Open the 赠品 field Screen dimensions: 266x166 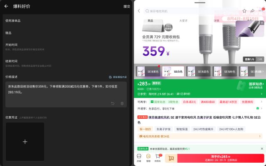66,33
